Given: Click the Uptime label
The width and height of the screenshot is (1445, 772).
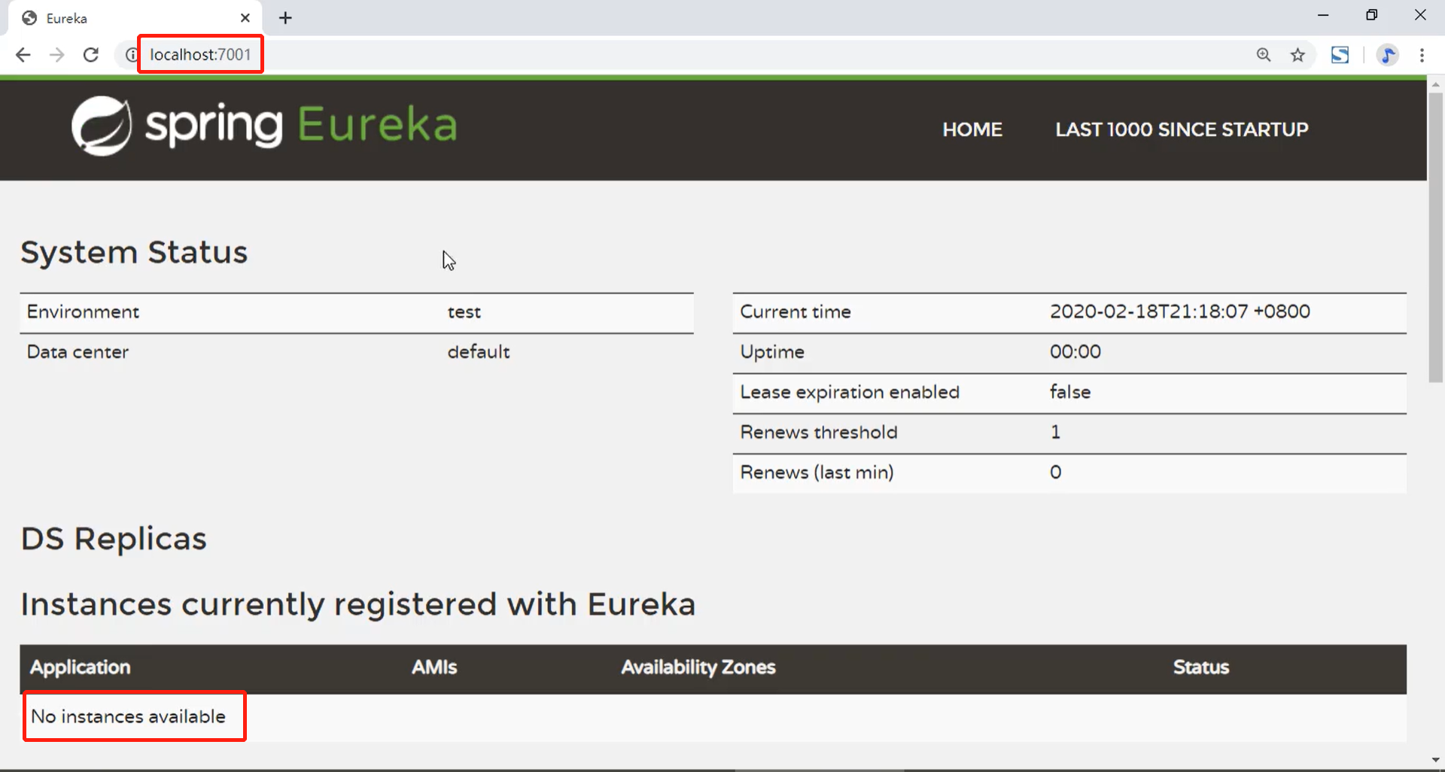Looking at the screenshot, I should coord(772,352).
